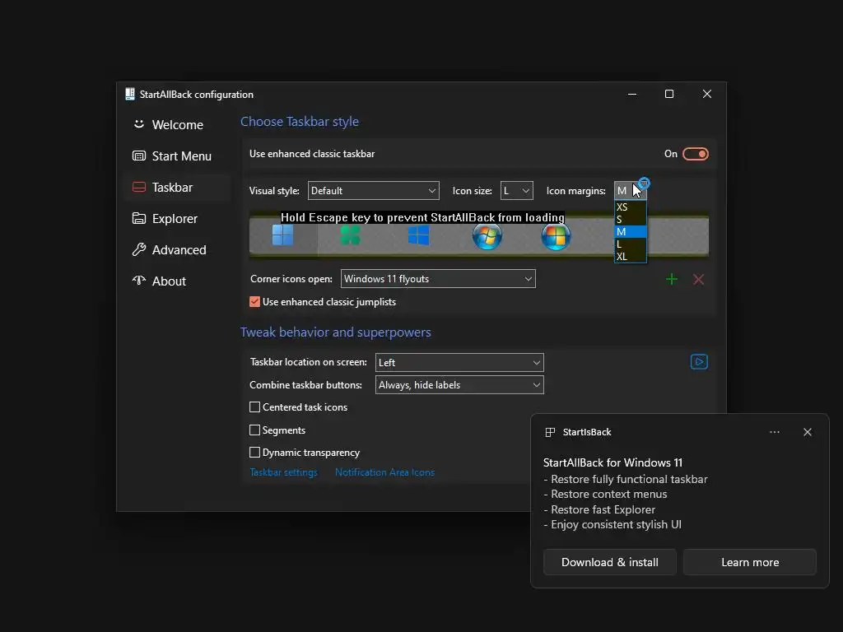The image size is (843, 632).
Task: Click the Advanced wrench icon
Action: (x=138, y=249)
